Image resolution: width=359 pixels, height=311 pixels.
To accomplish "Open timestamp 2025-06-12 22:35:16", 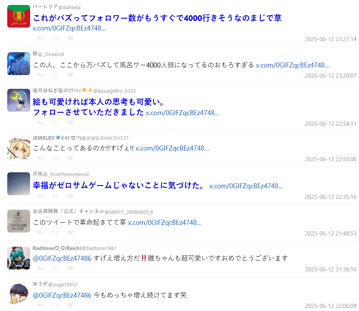I will 330,197.
